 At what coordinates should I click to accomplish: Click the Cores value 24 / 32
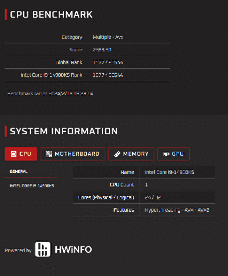click(x=153, y=197)
